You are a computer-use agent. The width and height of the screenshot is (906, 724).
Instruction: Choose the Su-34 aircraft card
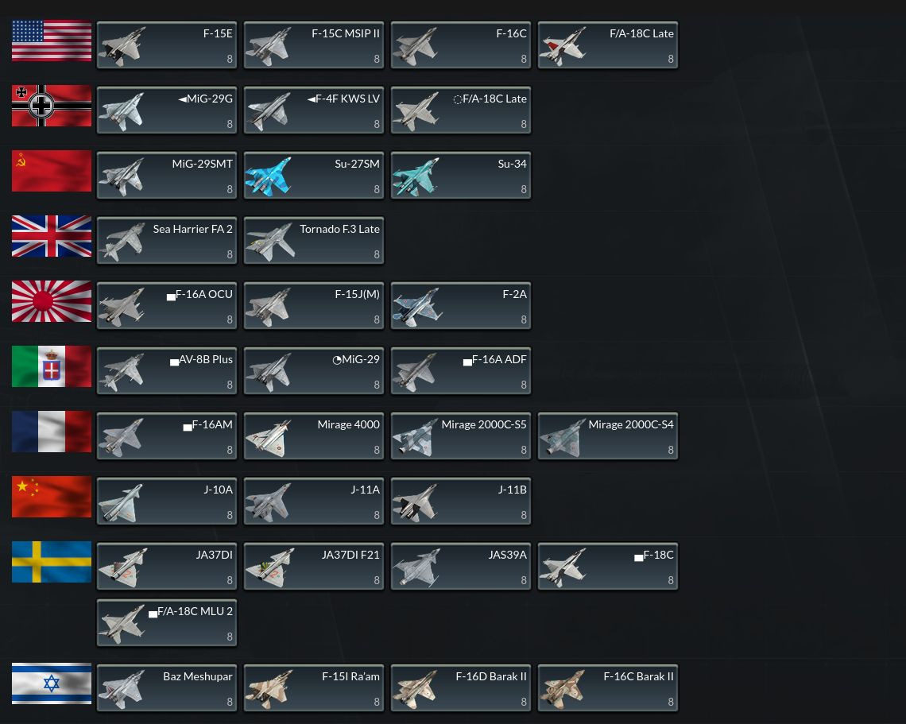[x=460, y=175]
